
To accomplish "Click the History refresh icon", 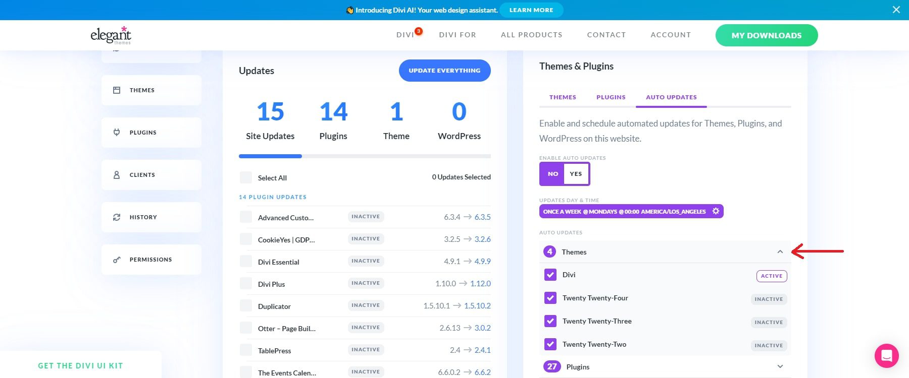I will [117, 217].
